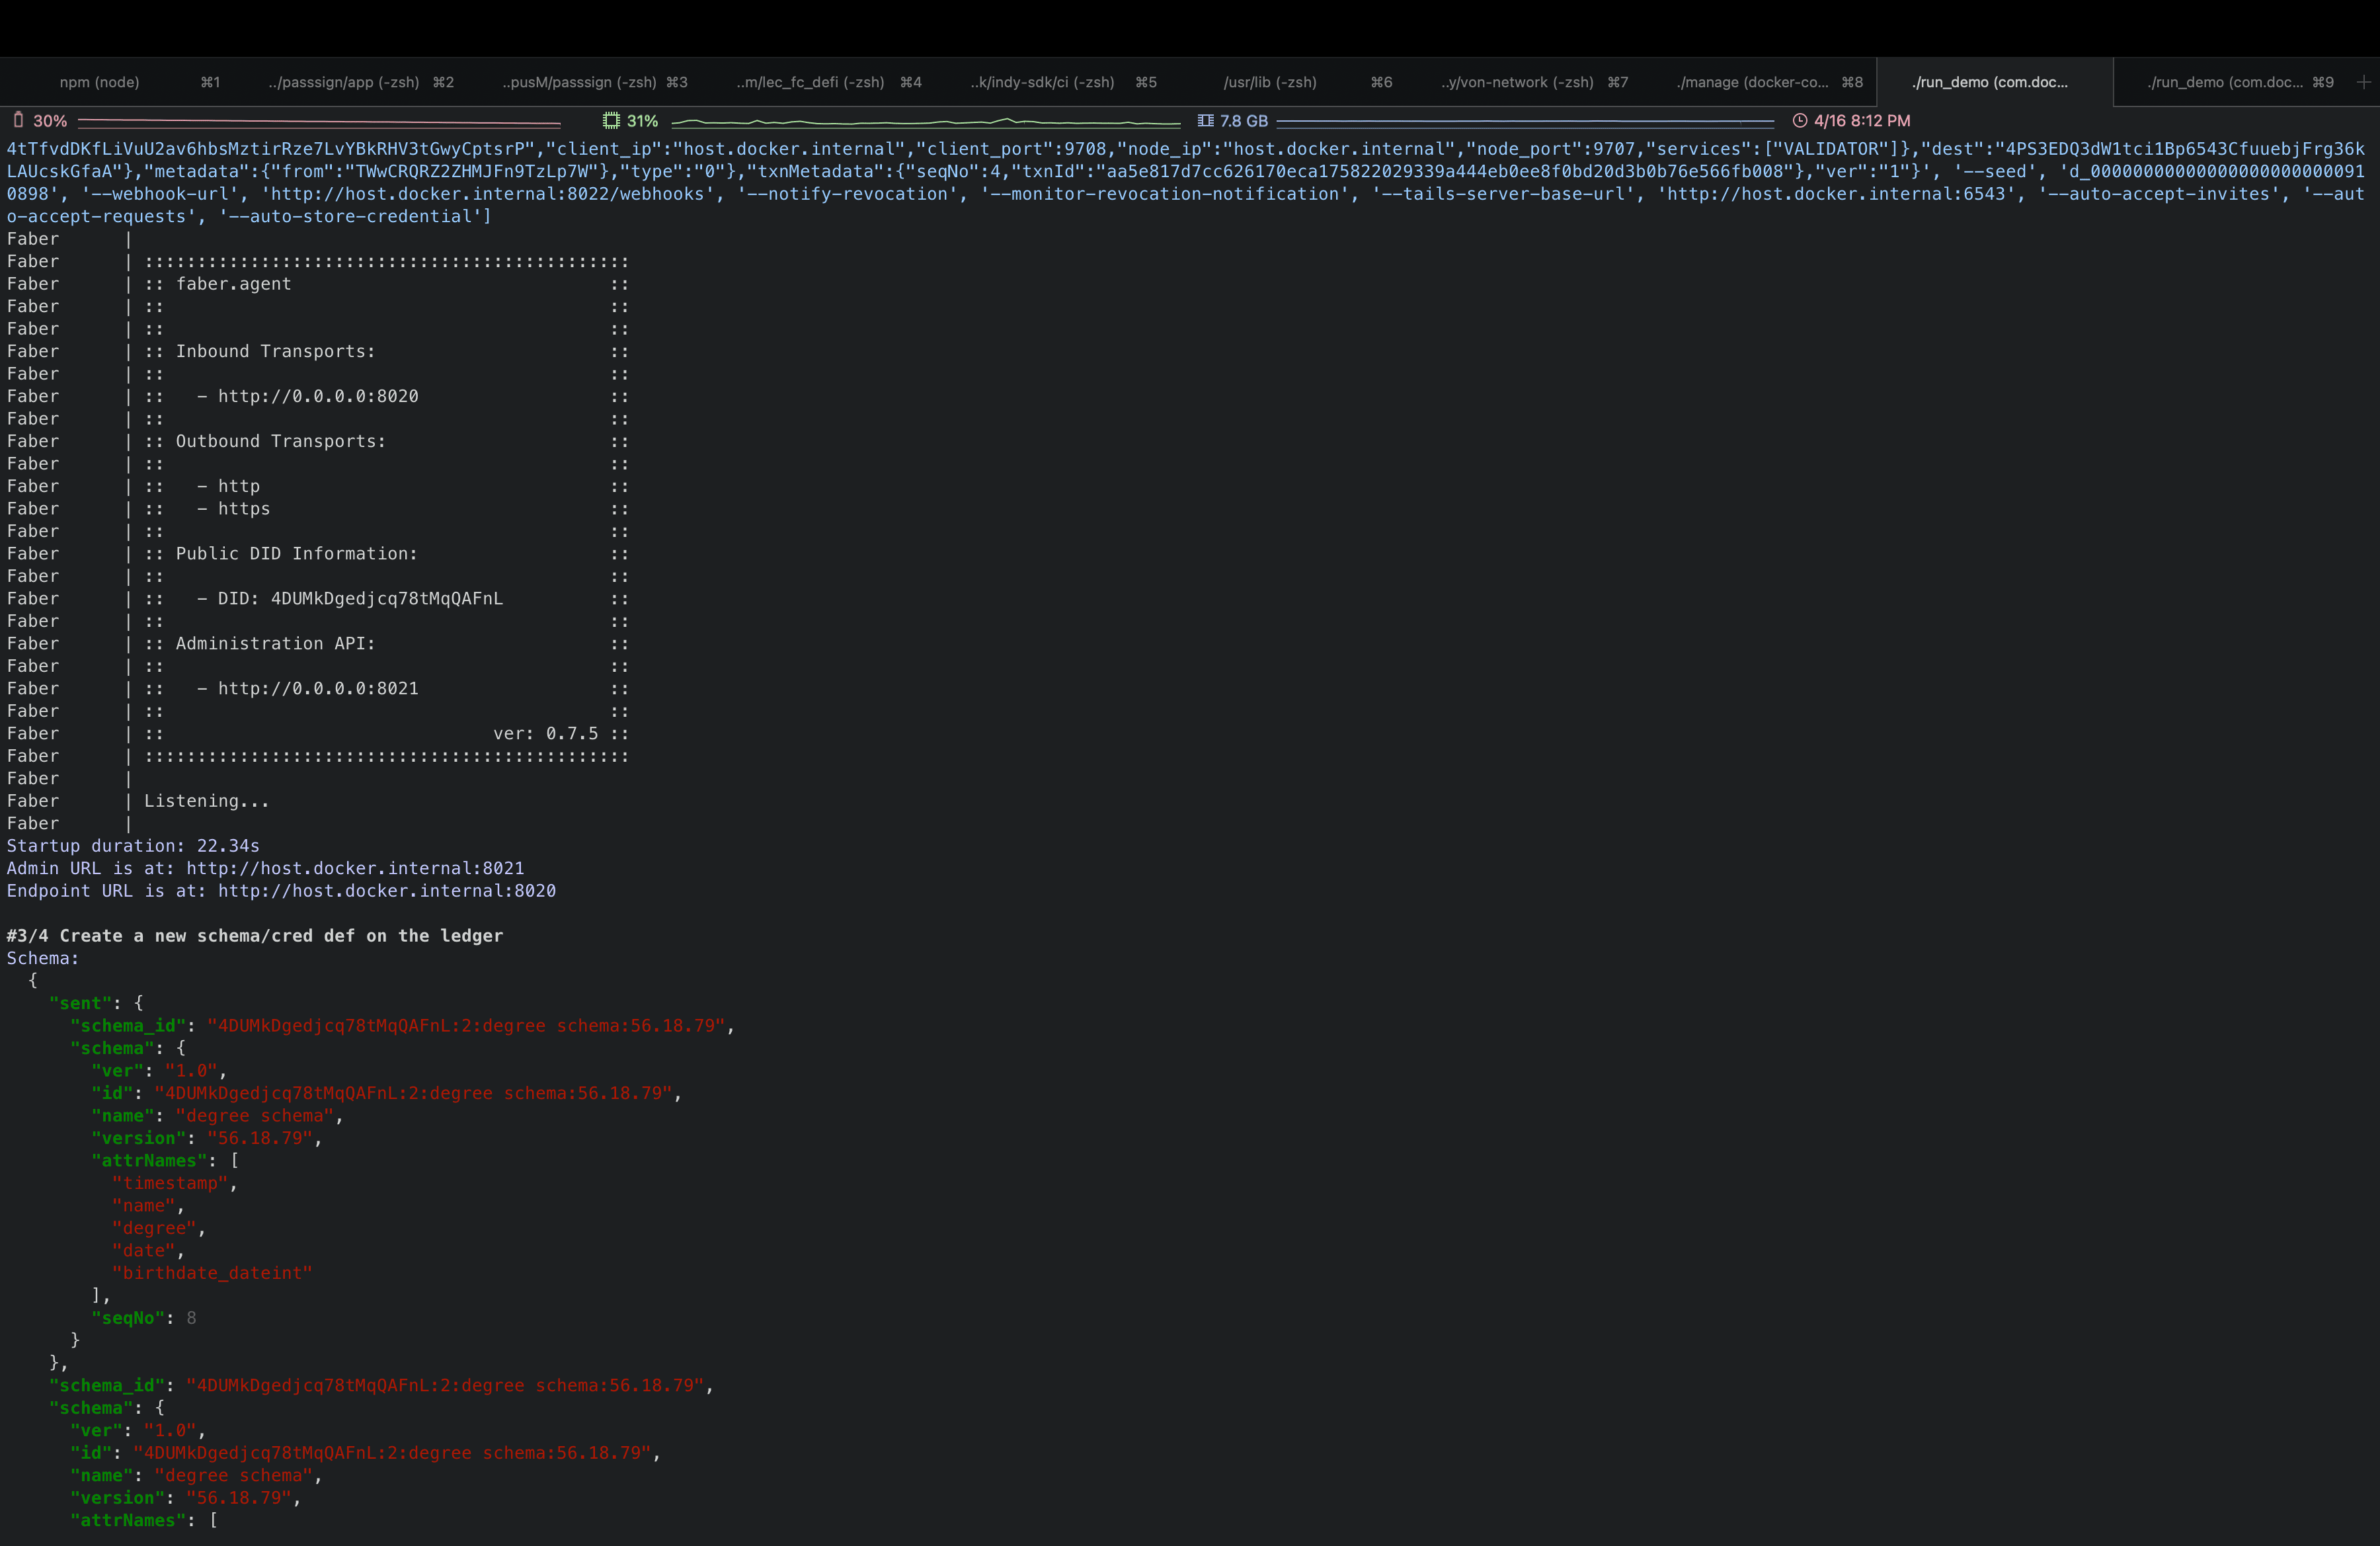Click the DID value 4DUMkDgedjcq78tMqQAFnL in the banner
The width and height of the screenshot is (2380, 1546).
[x=387, y=599]
